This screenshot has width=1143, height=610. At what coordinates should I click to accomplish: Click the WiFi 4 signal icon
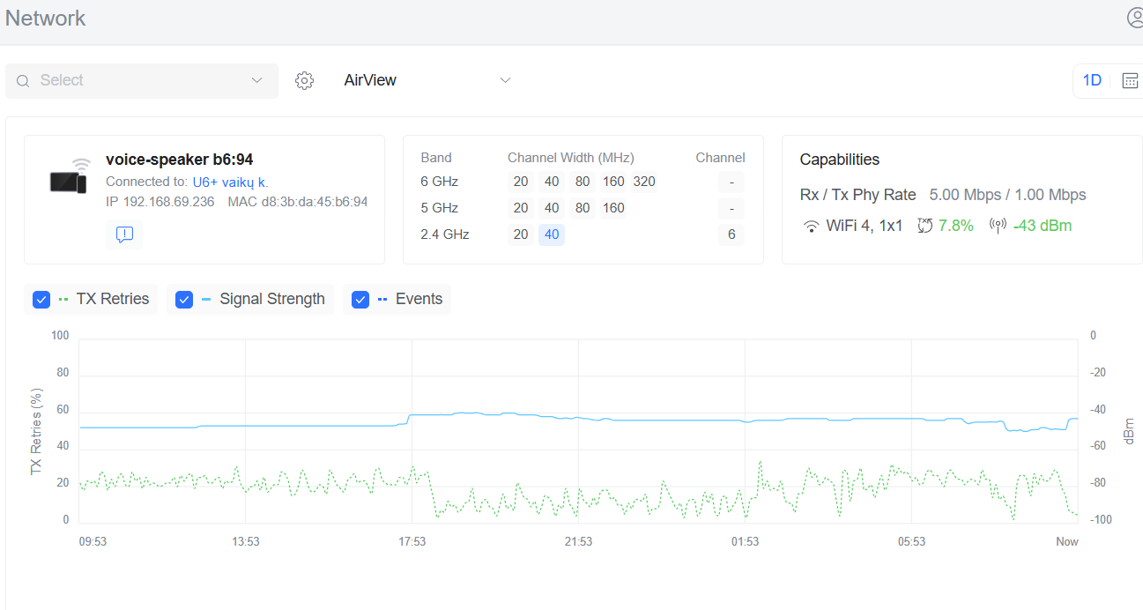[x=811, y=226]
